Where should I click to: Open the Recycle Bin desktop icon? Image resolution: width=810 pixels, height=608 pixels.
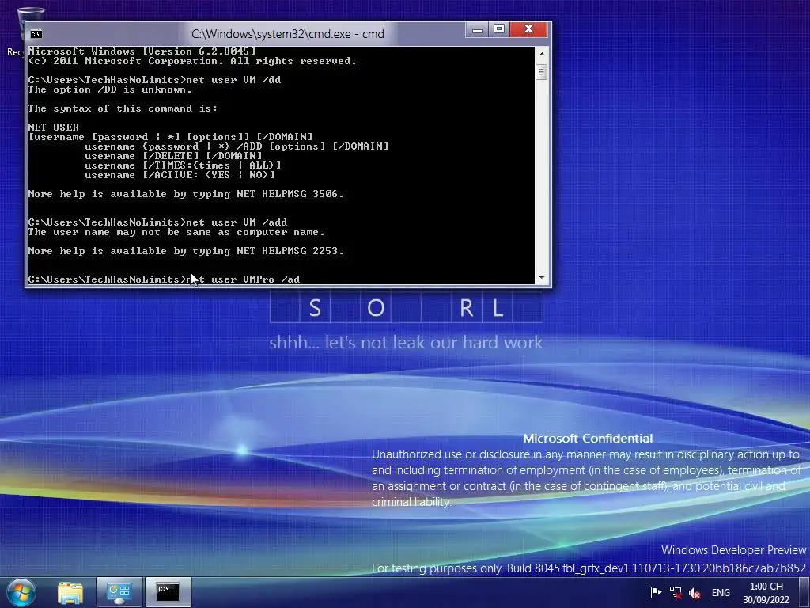(14, 31)
